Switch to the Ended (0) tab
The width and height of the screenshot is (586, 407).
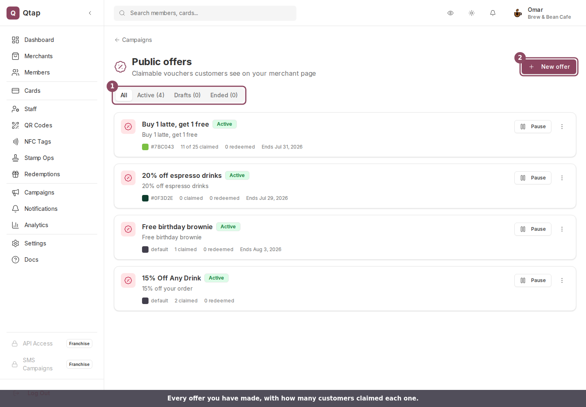tap(224, 95)
